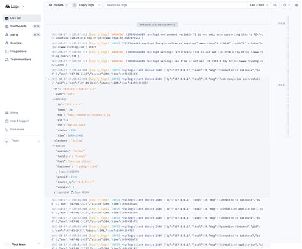
Task: Click the Expand all button
Action: 61,192
